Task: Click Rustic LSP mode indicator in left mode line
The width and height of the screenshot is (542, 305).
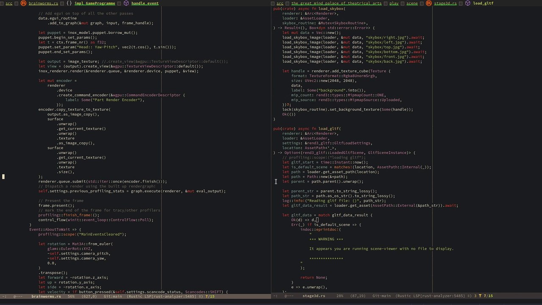Action: click(164, 296)
